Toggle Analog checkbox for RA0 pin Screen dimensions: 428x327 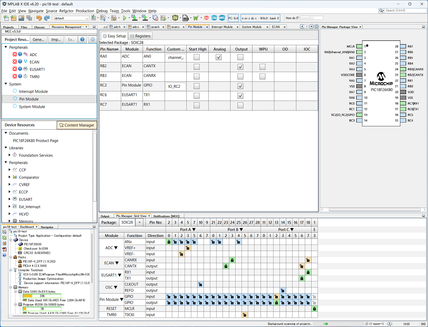pyautogui.click(x=219, y=57)
